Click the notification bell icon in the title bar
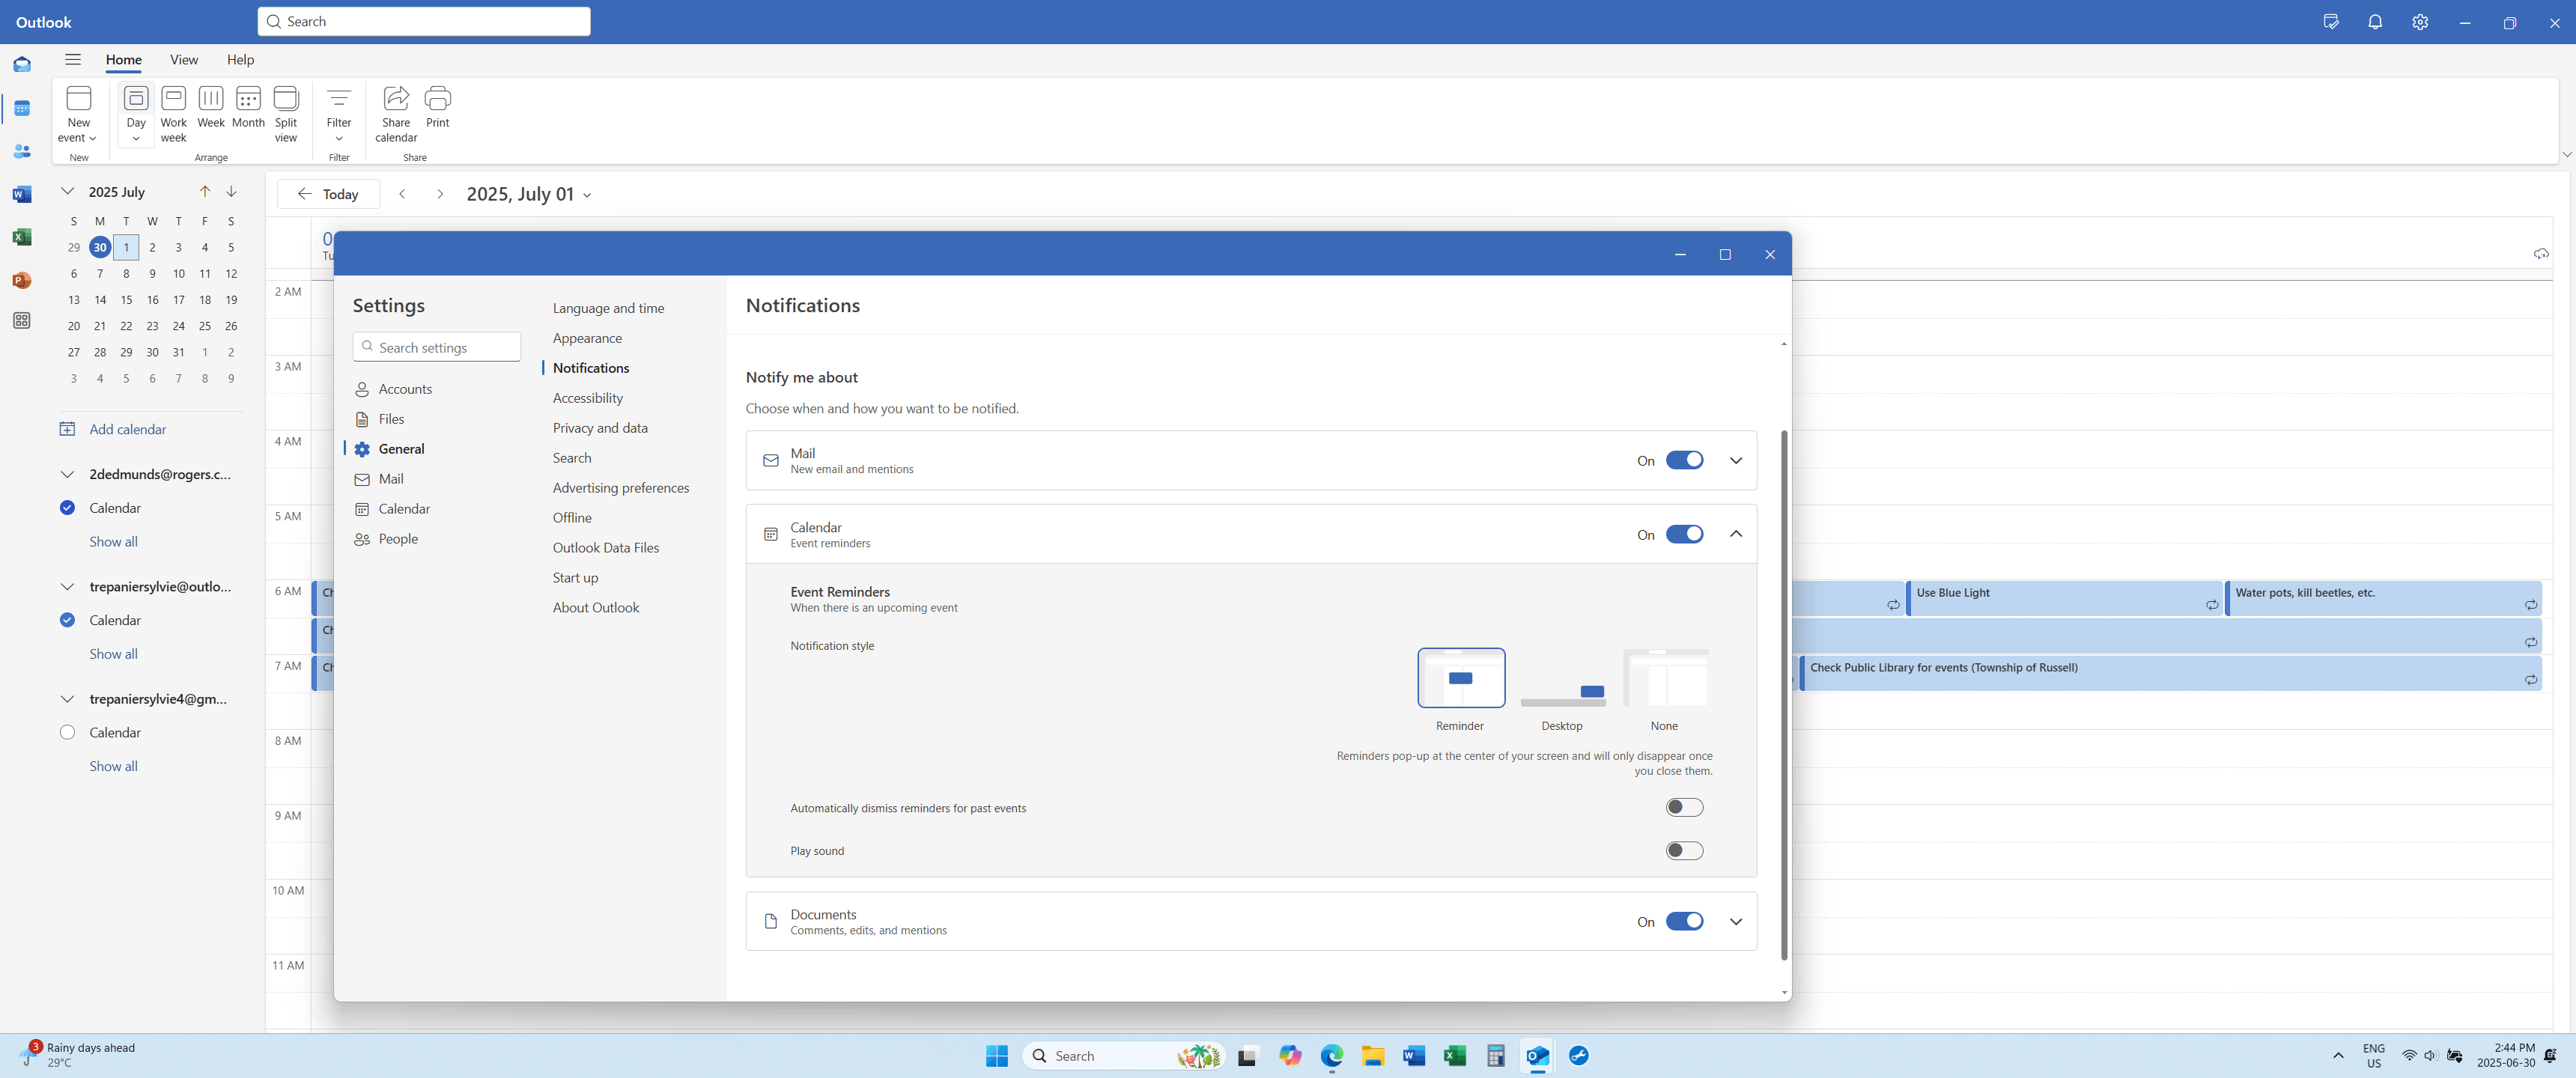The image size is (2576, 1078). click(x=2375, y=22)
